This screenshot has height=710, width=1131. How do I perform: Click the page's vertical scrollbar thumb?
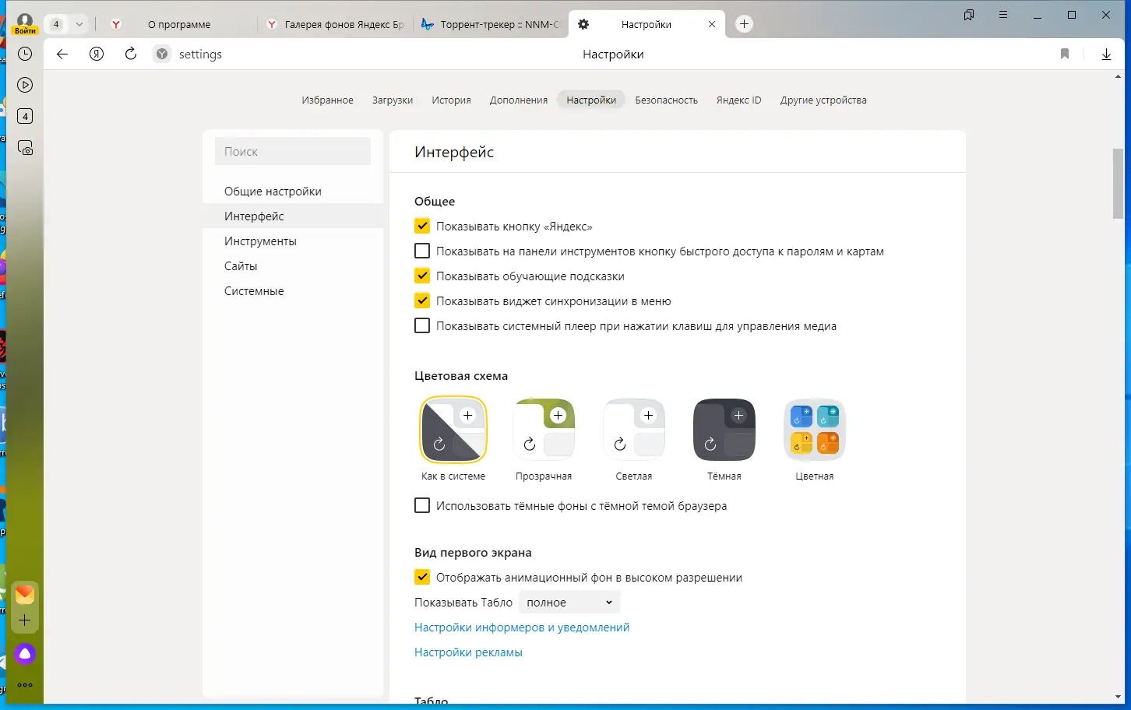(x=1119, y=185)
